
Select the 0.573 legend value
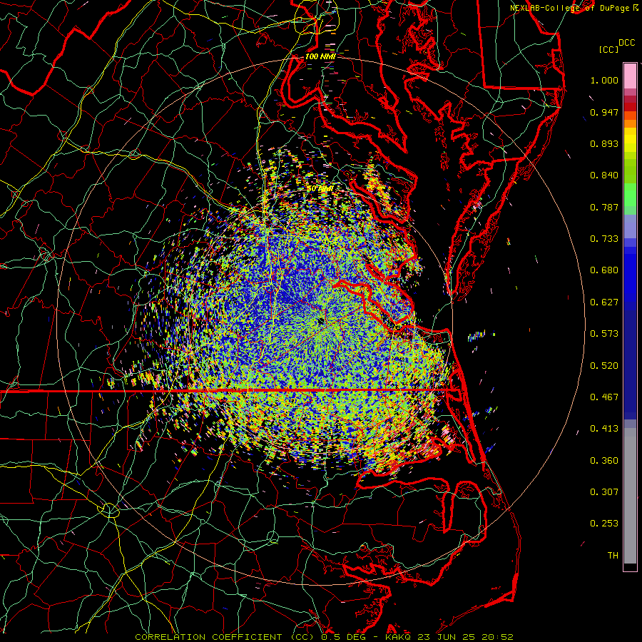[604, 334]
